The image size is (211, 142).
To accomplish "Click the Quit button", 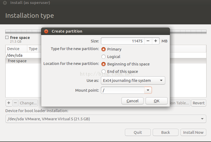I will (138, 132).
